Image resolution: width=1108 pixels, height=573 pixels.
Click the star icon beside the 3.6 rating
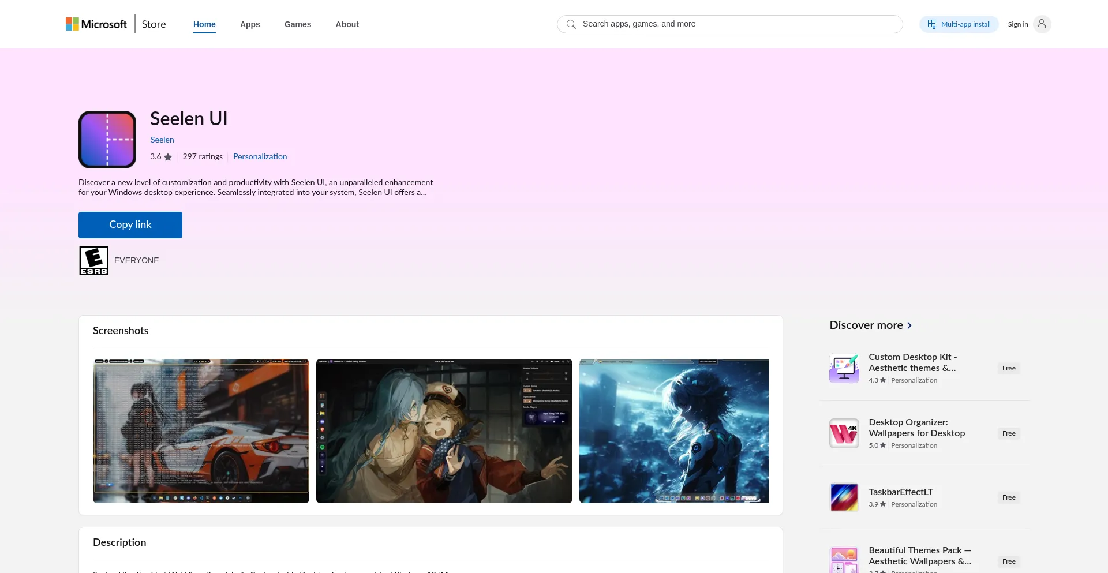pyautogui.click(x=168, y=157)
